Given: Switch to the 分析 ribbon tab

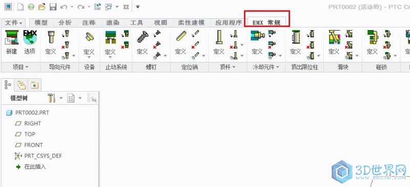Looking at the screenshot, I should pyautogui.click(x=65, y=23).
